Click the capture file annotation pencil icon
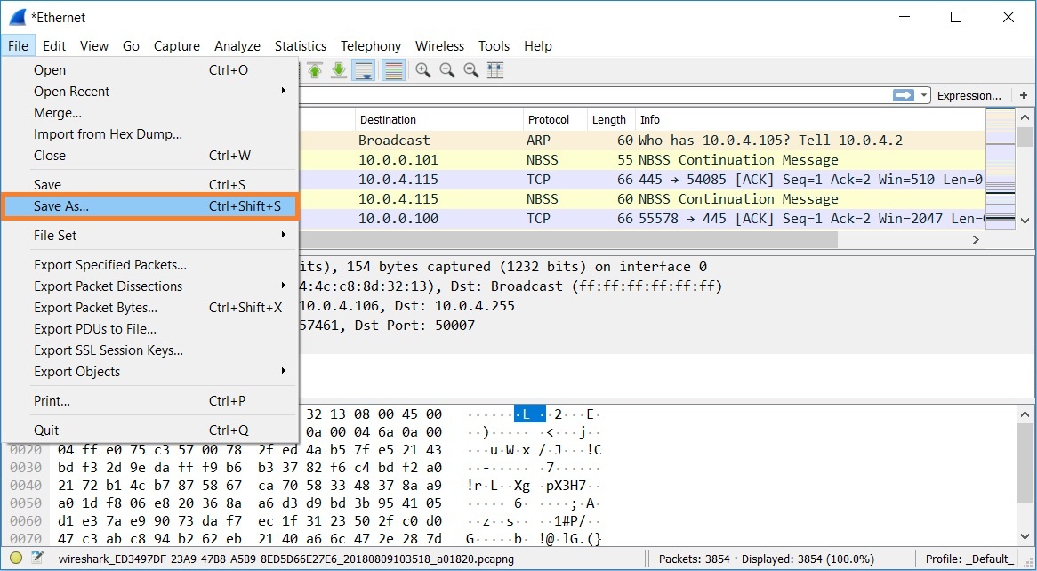 coord(36,557)
